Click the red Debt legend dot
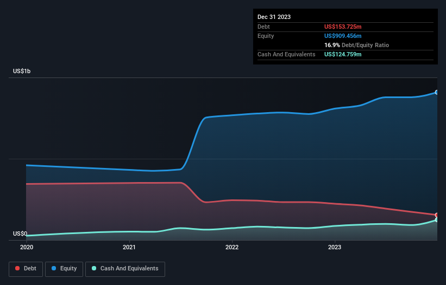446x285 pixels. pyautogui.click(x=17, y=268)
